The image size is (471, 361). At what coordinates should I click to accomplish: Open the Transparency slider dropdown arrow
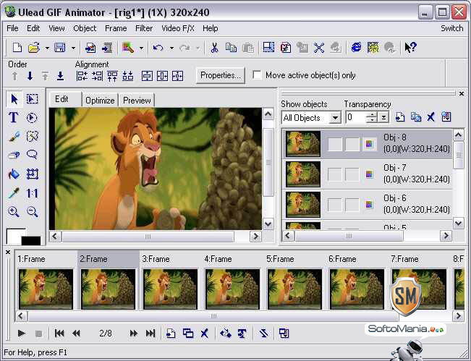(383, 117)
